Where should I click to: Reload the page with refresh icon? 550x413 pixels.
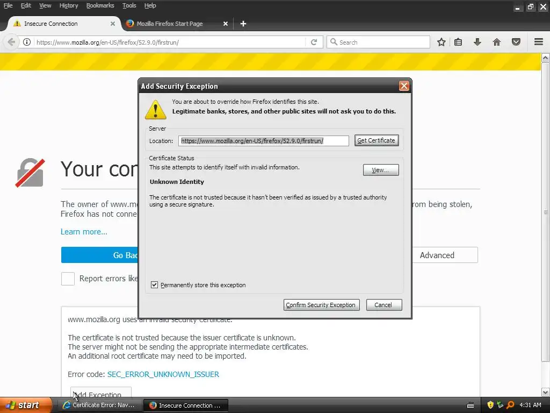[314, 42]
